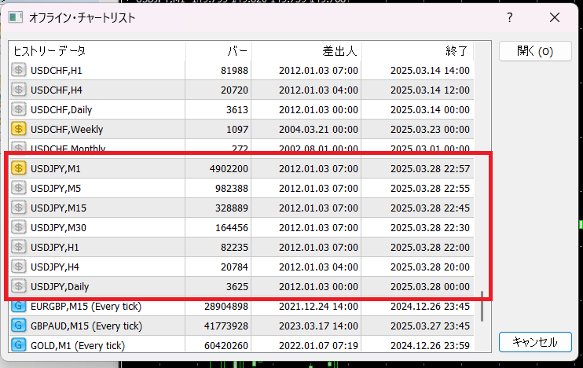This screenshot has width=583, height=368.
Task: Click start date 2004.03.21 00:00
Action: click(319, 130)
